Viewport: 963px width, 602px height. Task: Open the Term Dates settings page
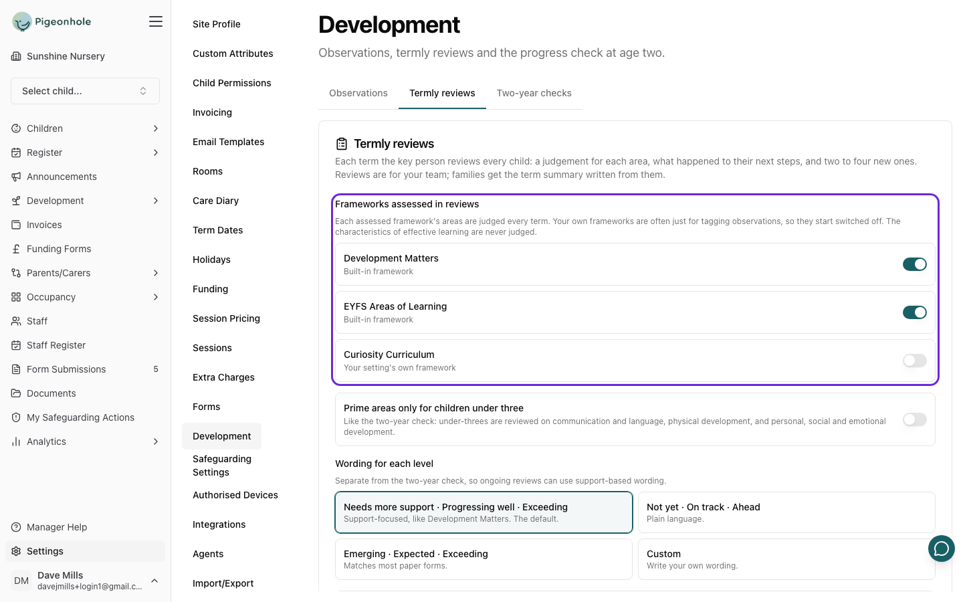tap(218, 230)
